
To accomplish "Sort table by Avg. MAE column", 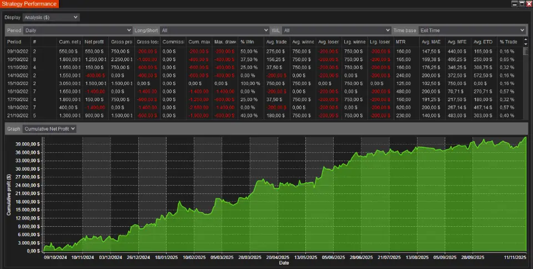I will (431, 42).
